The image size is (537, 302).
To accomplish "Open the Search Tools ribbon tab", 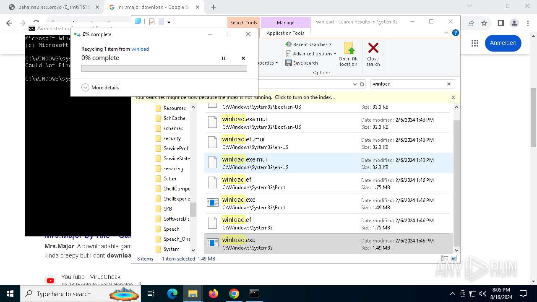I will click(243, 23).
